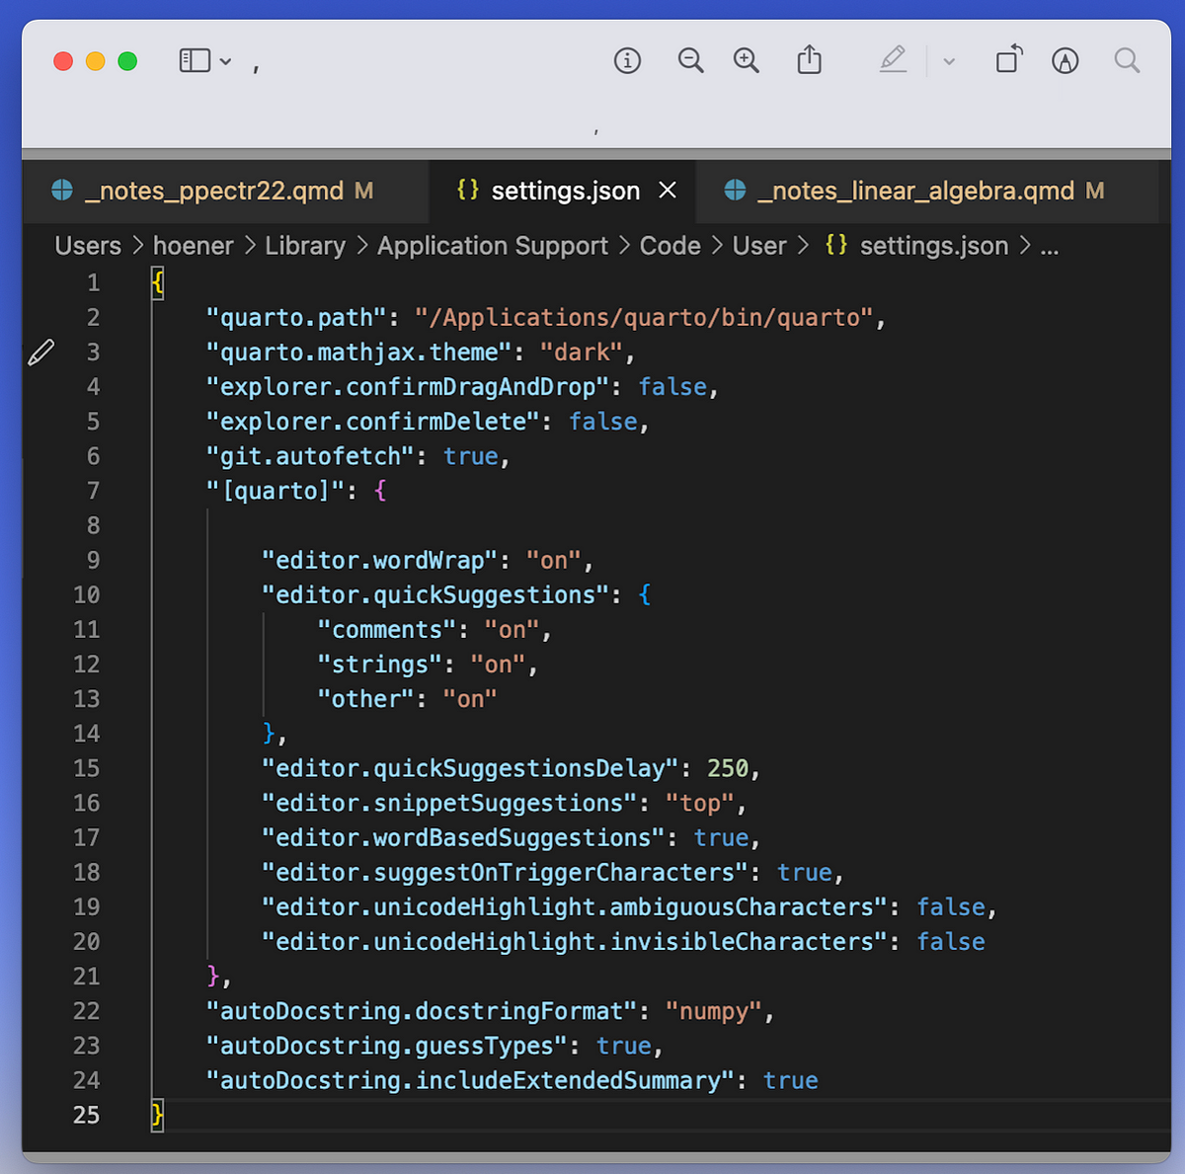Zoom in the image
1185x1174 pixels.
click(747, 61)
